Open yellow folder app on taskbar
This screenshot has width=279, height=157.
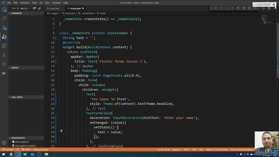[x=47, y=154]
